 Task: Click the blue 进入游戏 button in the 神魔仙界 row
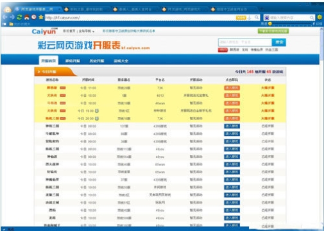[232, 180]
